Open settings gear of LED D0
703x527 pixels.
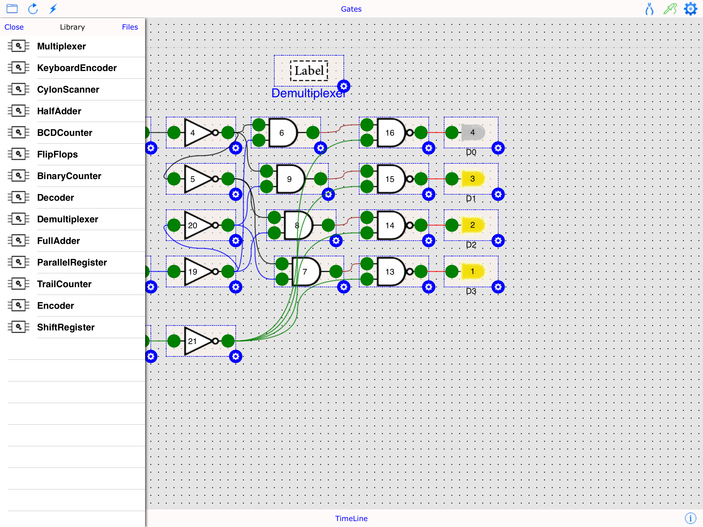[x=498, y=148]
